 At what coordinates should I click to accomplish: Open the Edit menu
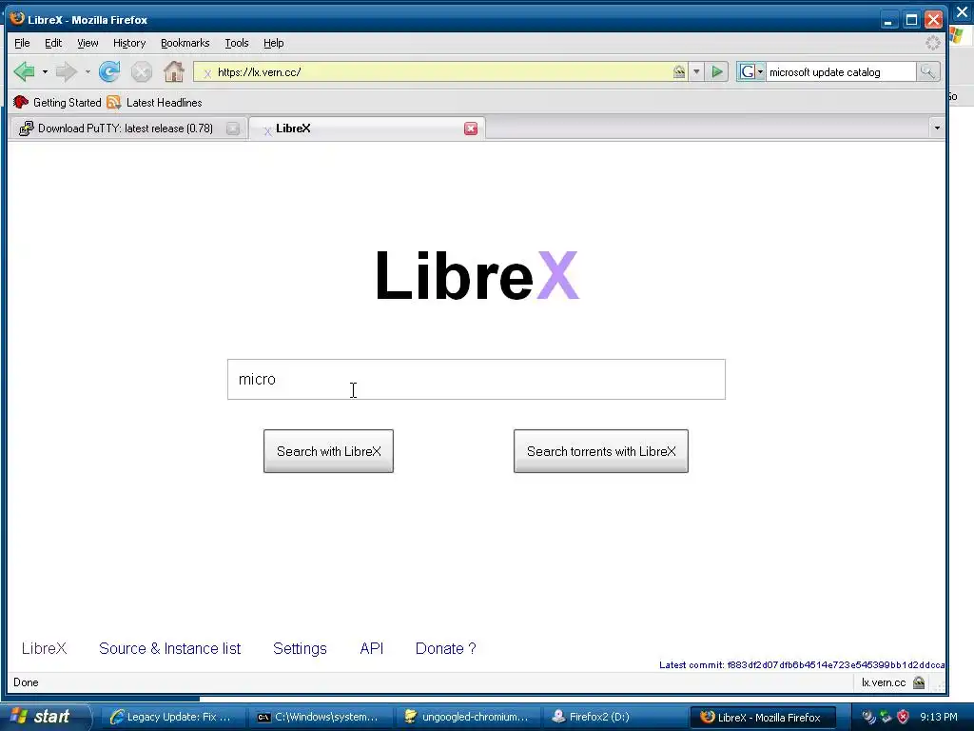[53, 43]
